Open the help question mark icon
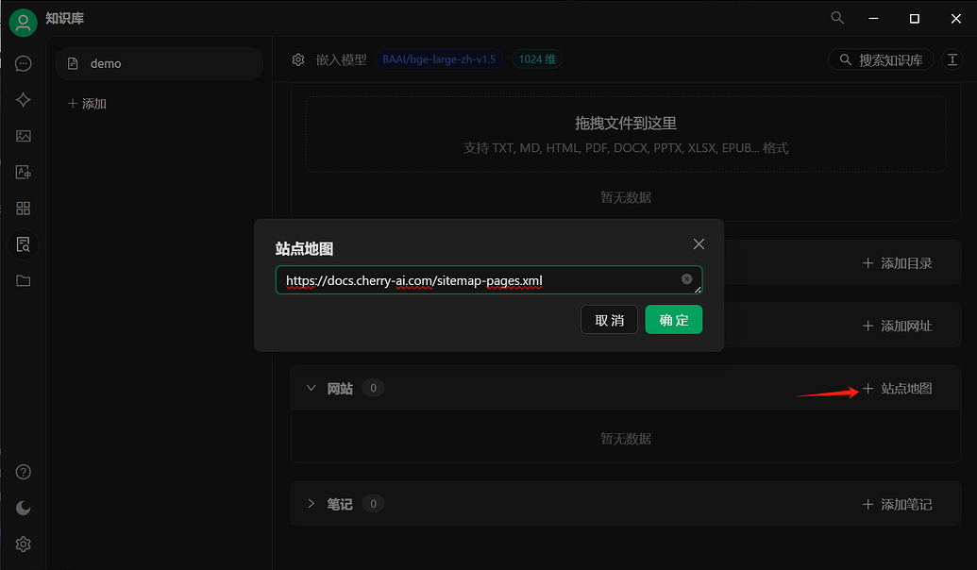Screen dimensions: 977x570 click(24, 472)
